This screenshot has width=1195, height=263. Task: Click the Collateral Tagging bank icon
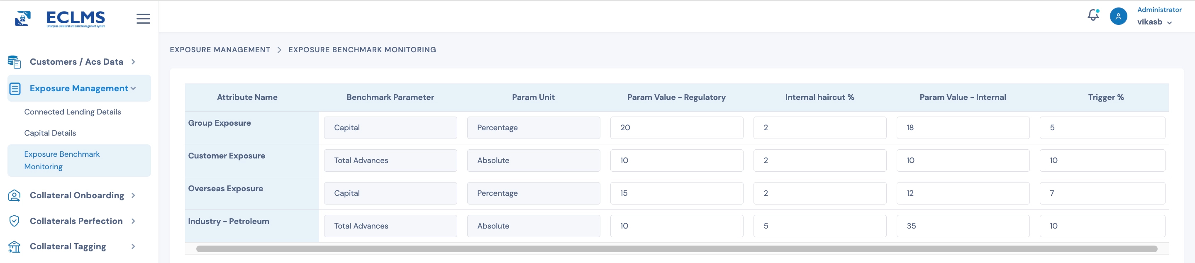[x=15, y=246]
